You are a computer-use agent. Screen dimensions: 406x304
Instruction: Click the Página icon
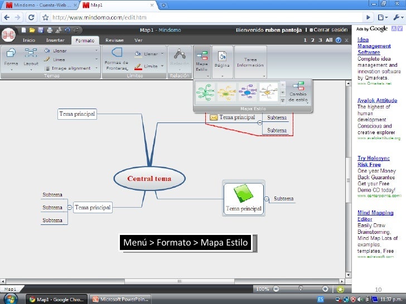[x=222, y=56]
